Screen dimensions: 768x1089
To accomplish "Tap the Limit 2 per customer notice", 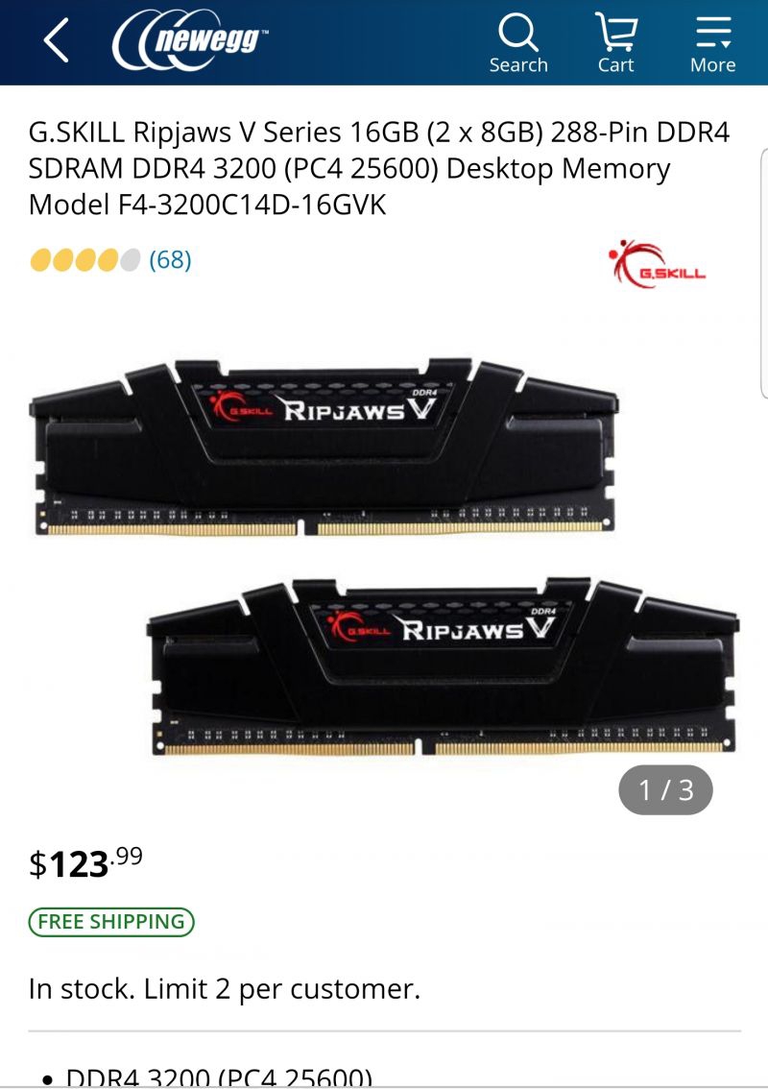I will point(282,989).
